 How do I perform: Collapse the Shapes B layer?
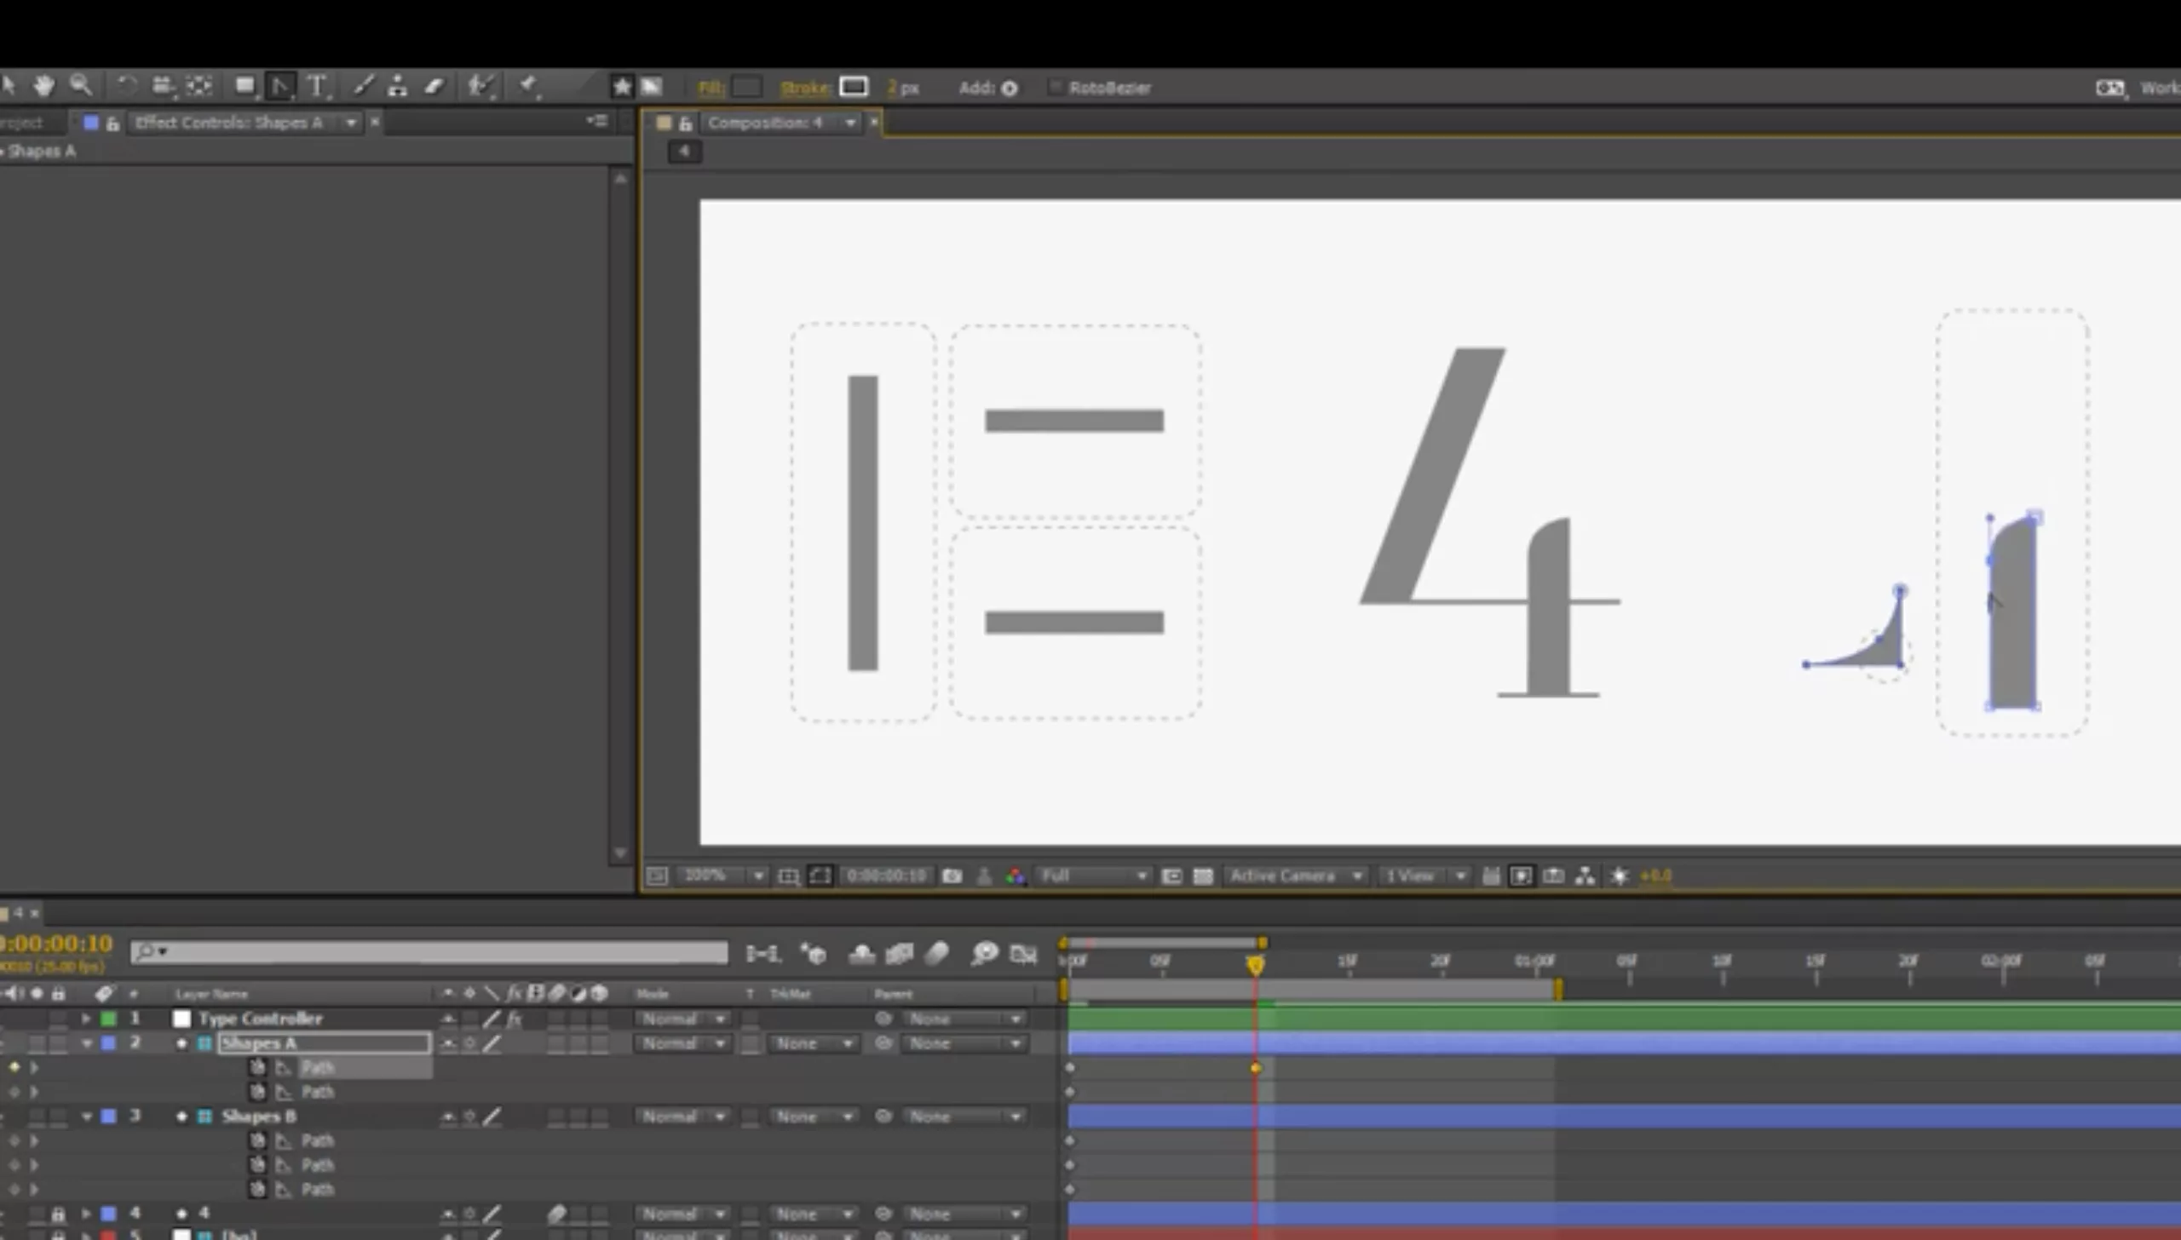pos(86,1117)
